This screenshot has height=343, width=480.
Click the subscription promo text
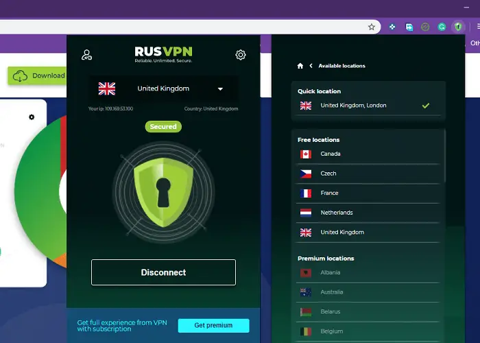coord(122,326)
